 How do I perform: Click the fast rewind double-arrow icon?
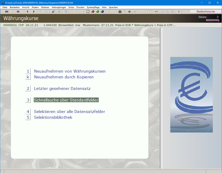click(x=18, y=12)
